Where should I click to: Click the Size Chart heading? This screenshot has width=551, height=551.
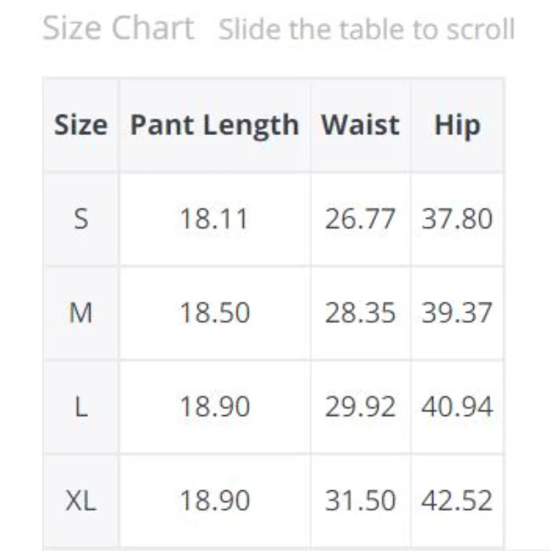[118, 28]
